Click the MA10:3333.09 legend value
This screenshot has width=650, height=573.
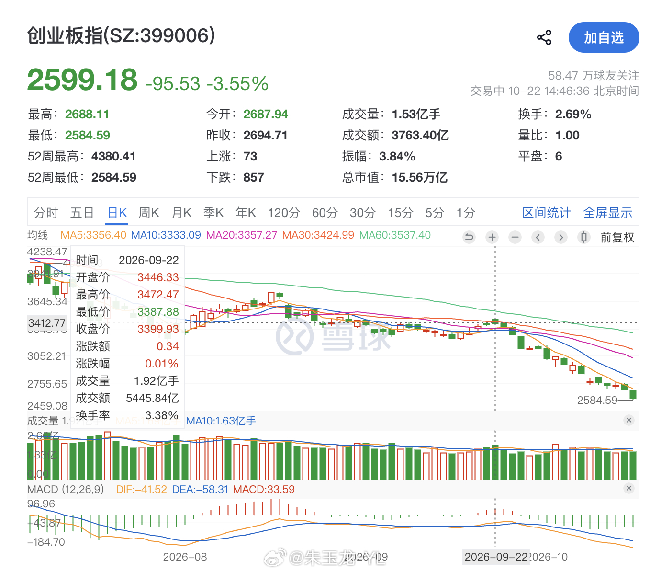pyautogui.click(x=166, y=235)
